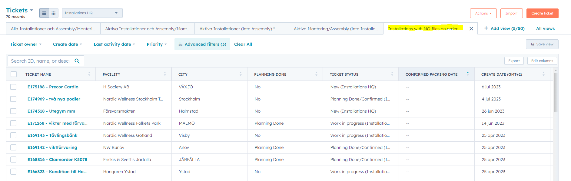Focus the search ID, name, or description field
Image resolution: width=571 pixels, height=181 pixels.
coord(40,61)
